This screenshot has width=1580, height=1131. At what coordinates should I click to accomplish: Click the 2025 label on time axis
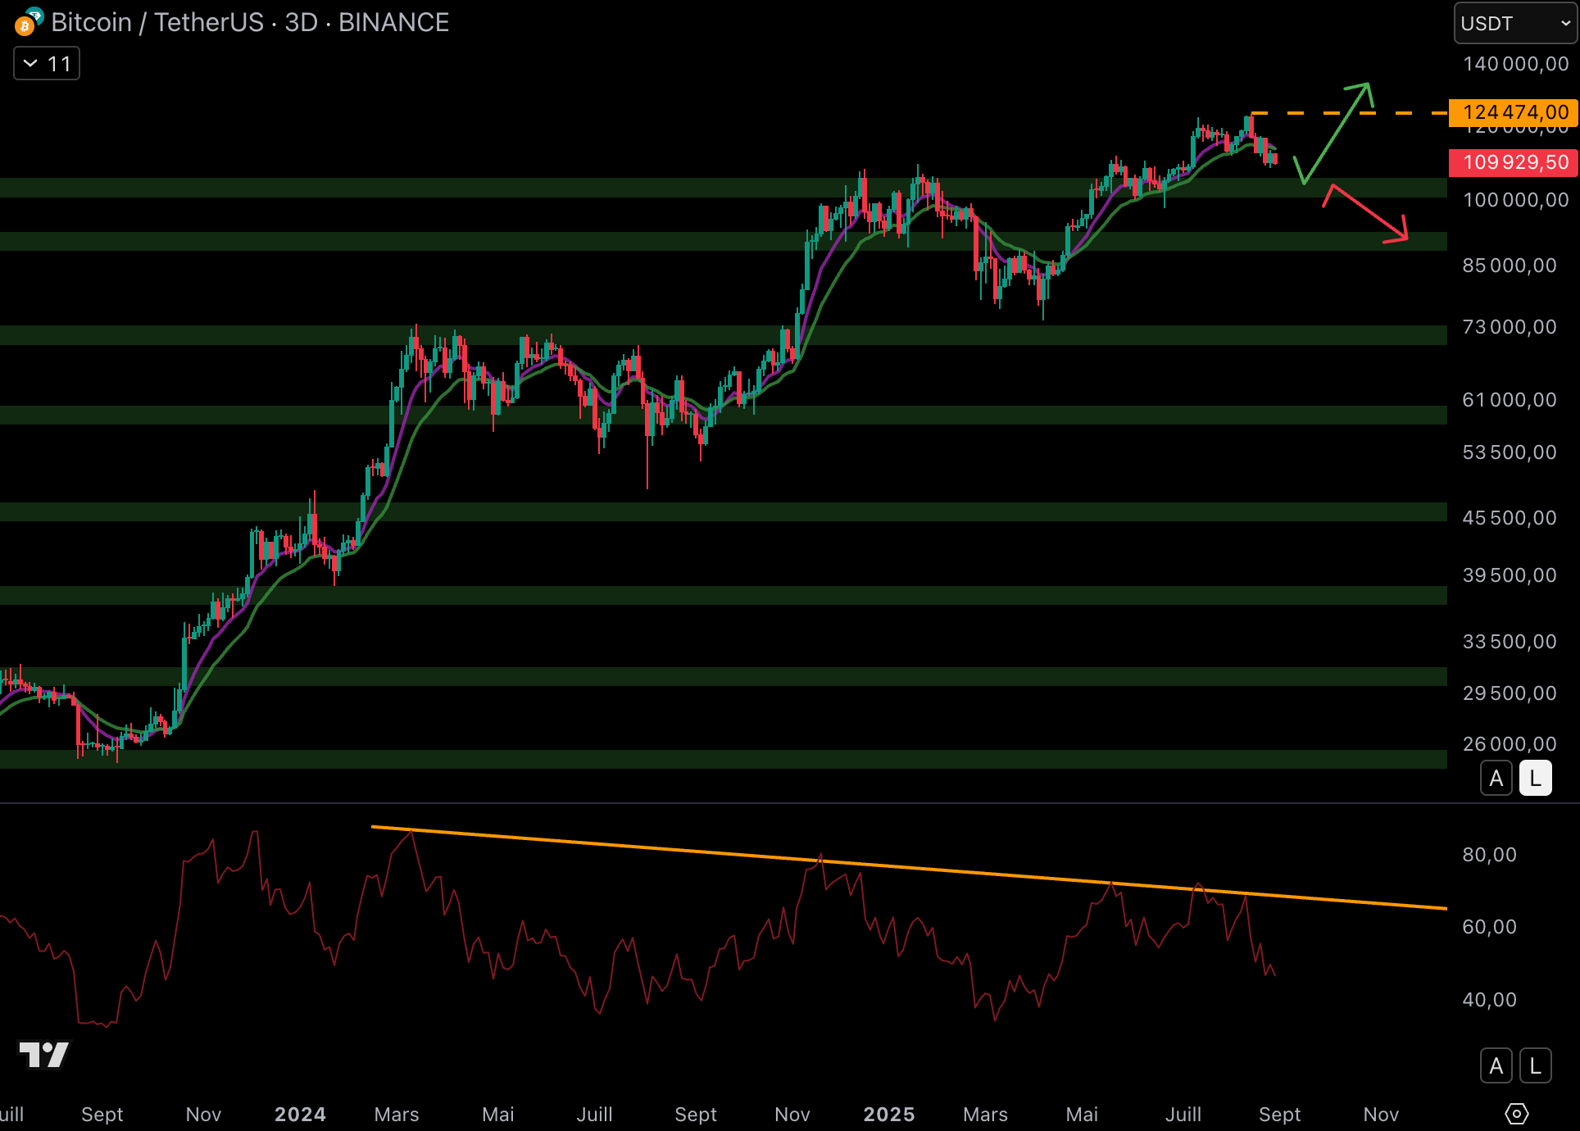coord(888,1114)
